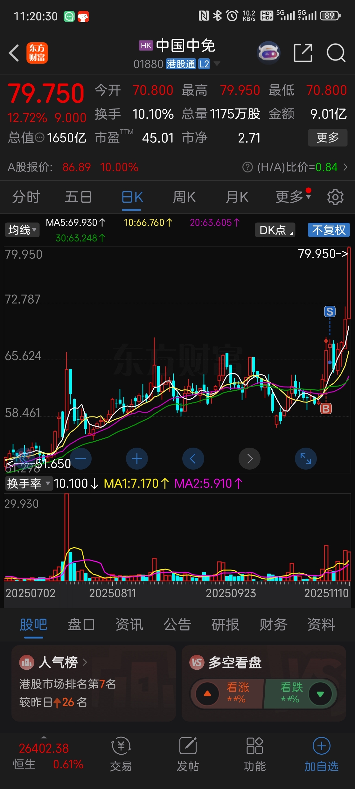
Task: Open the 公告 tab
Action: tap(177, 624)
